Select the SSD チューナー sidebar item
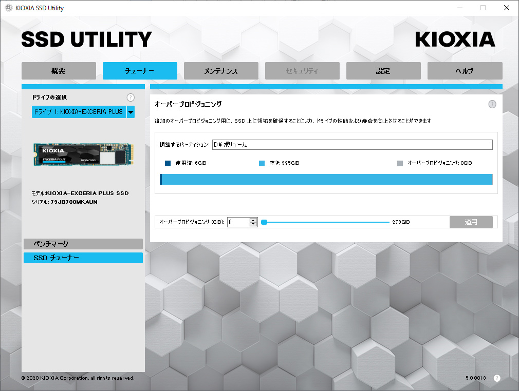519x391 pixels. pyautogui.click(x=83, y=258)
